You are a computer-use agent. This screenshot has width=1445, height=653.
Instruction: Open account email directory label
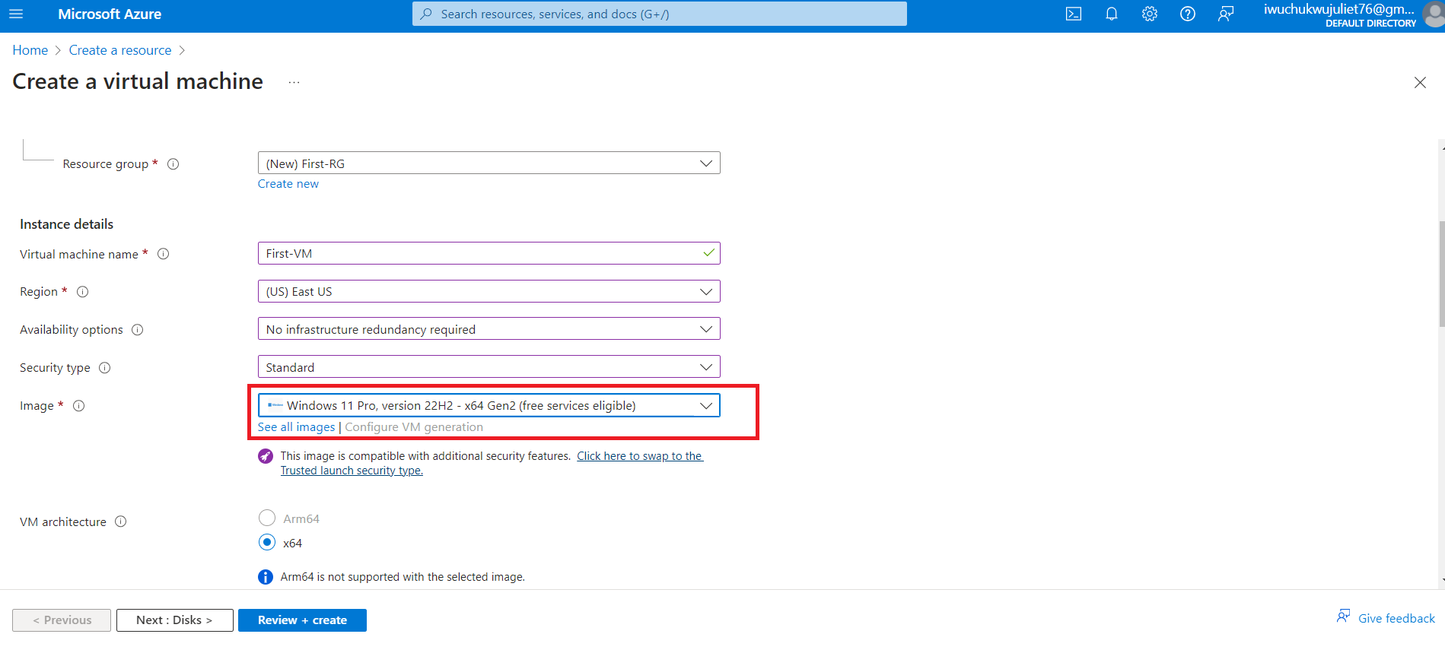[1339, 14]
